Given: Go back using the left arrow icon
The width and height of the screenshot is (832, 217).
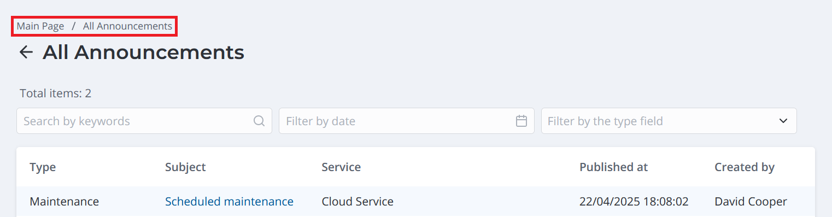Looking at the screenshot, I should [x=26, y=52].
